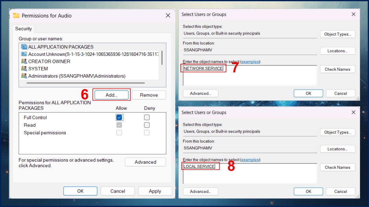Screen dimensions: 369x207
Task: Uncheck the Full Control Allow checkbox
Action: click(119, 117)
